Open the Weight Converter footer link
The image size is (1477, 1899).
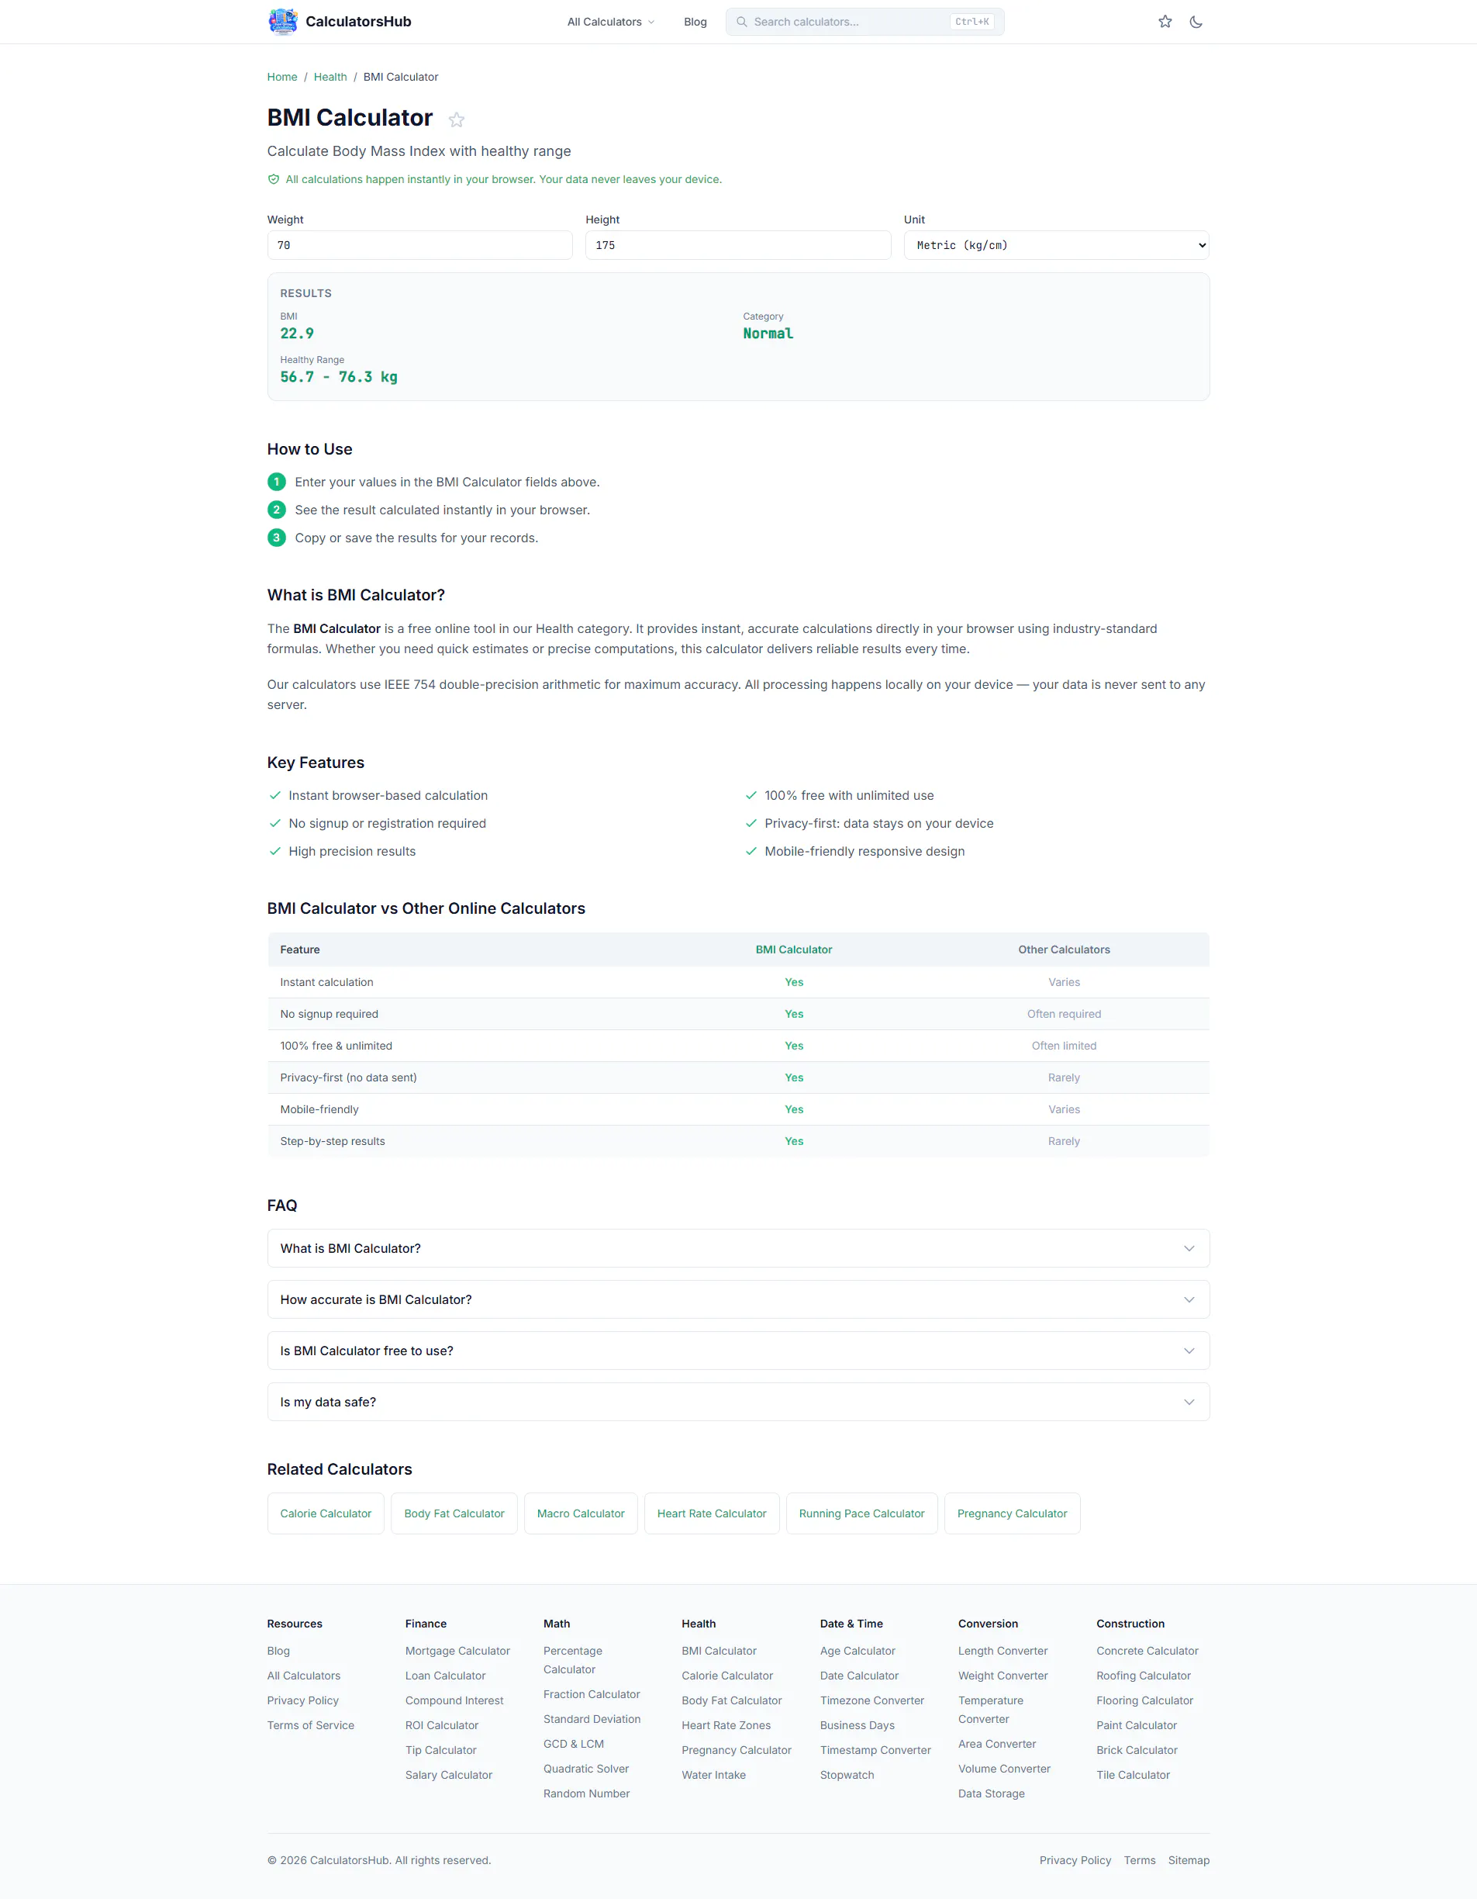(1003, 1676)
